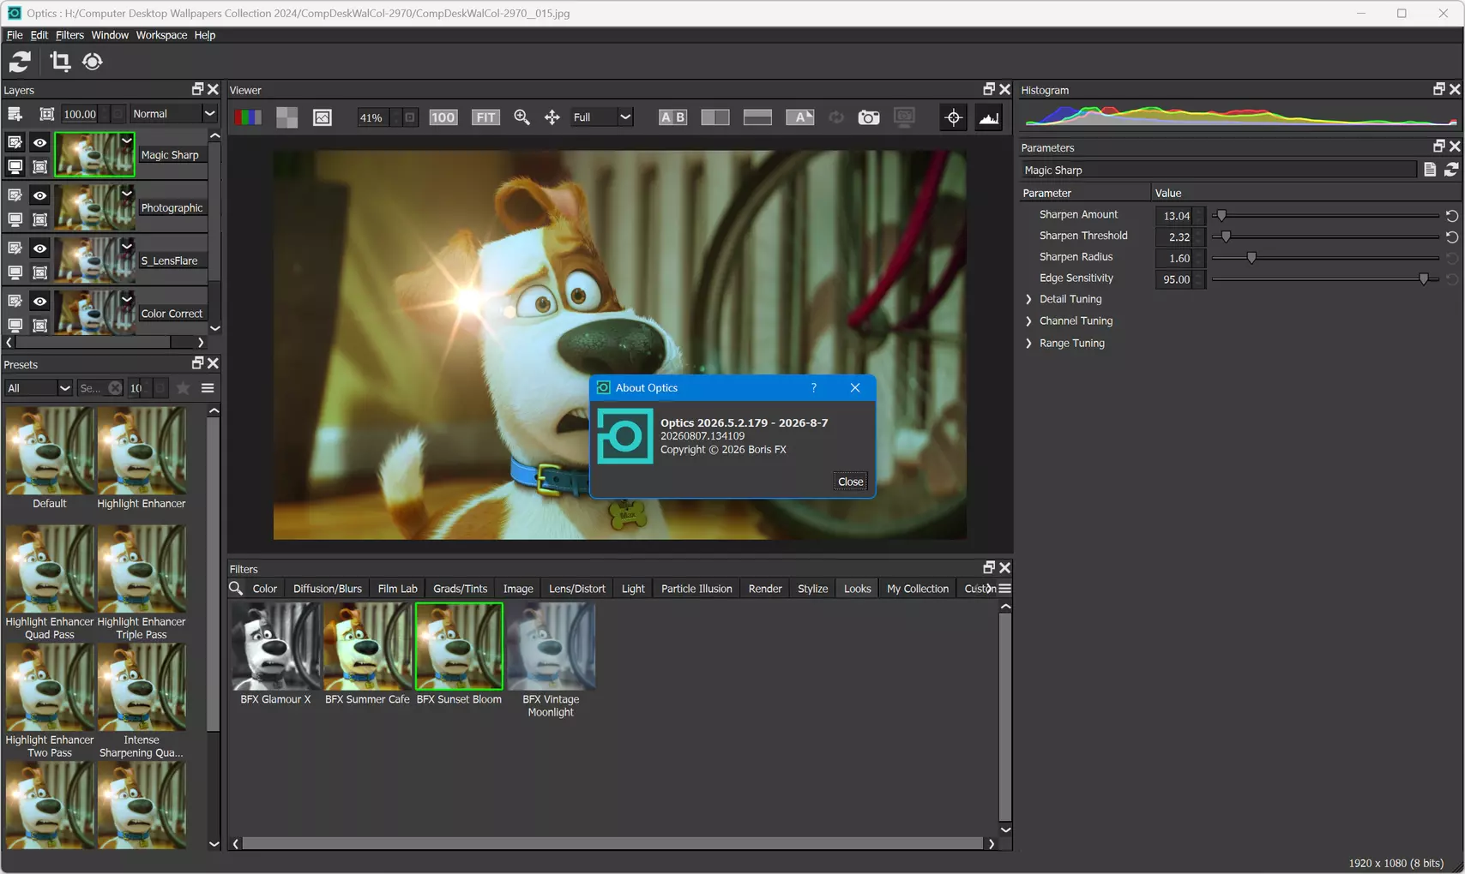Open the Normal blend mode dropdown
This screenshot has height=874, width=1465.
click(x=173, y=114)
